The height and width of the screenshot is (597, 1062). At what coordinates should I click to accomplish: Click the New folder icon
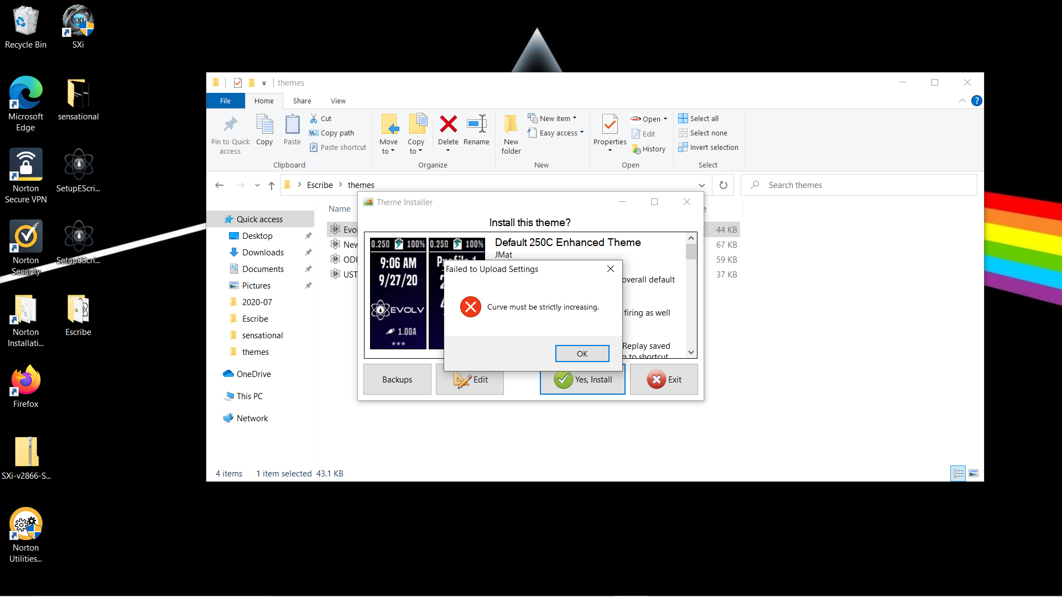click(x=511, y=125)
